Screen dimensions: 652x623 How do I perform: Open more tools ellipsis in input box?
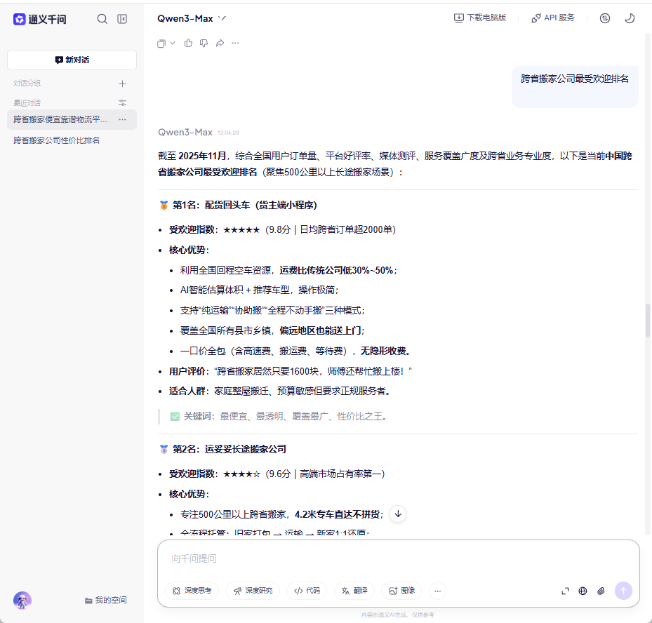[x=437, y=591]
